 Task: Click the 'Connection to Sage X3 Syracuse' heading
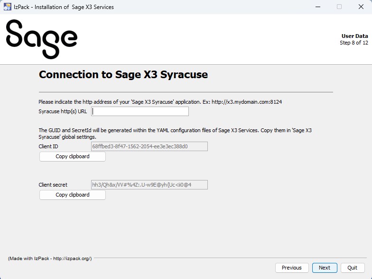click(x=123, y=75)
